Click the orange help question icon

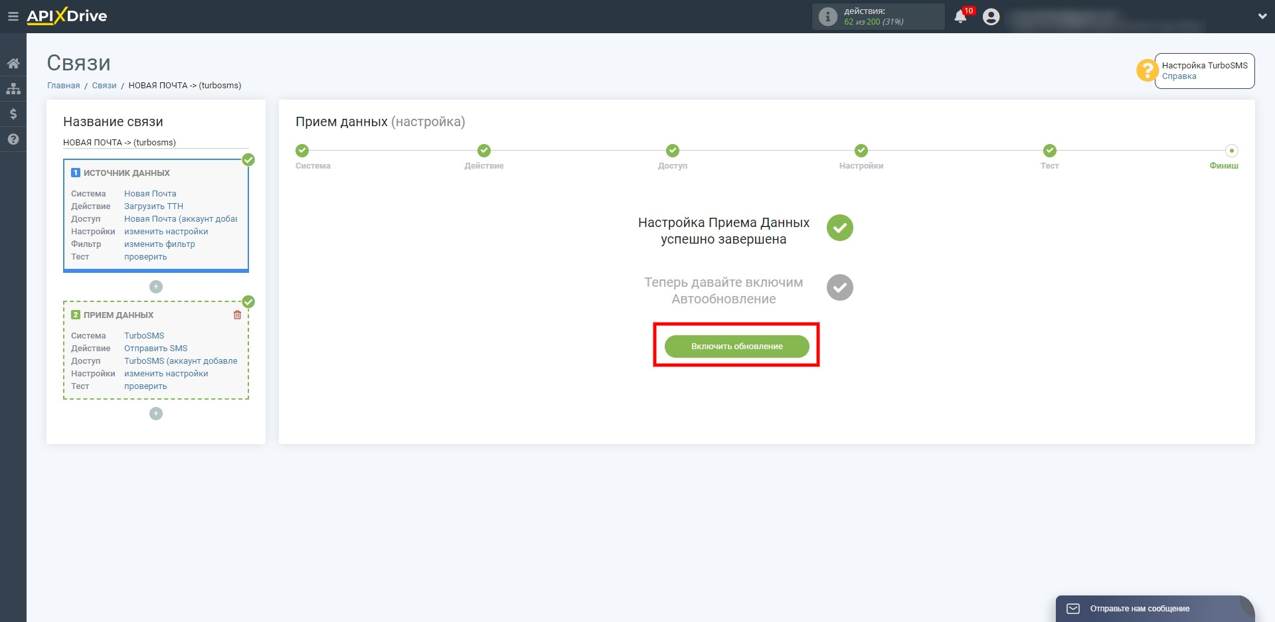click(1147, 70)
